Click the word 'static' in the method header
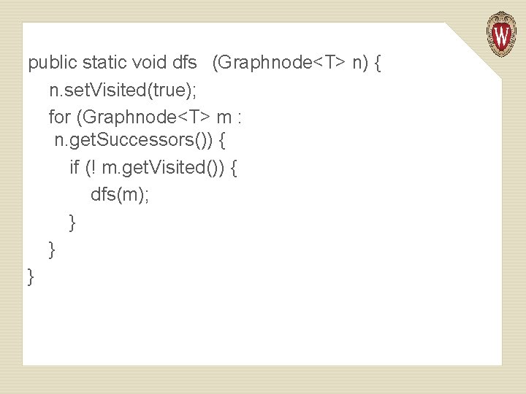This screenshot has width=526, height=394. coord(104,64)
